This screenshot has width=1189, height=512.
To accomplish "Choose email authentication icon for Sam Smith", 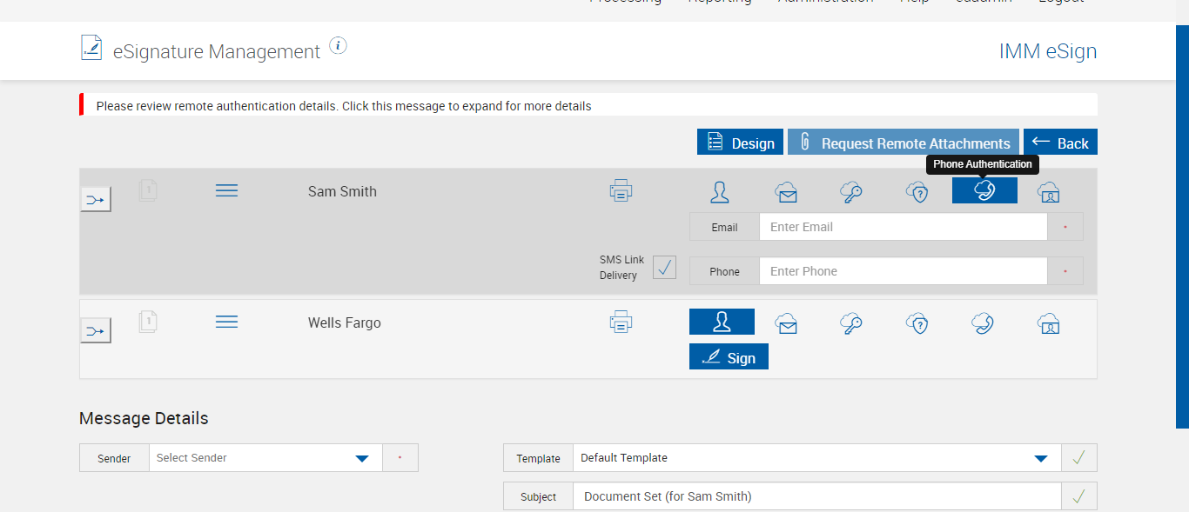I will click(787, 192).
